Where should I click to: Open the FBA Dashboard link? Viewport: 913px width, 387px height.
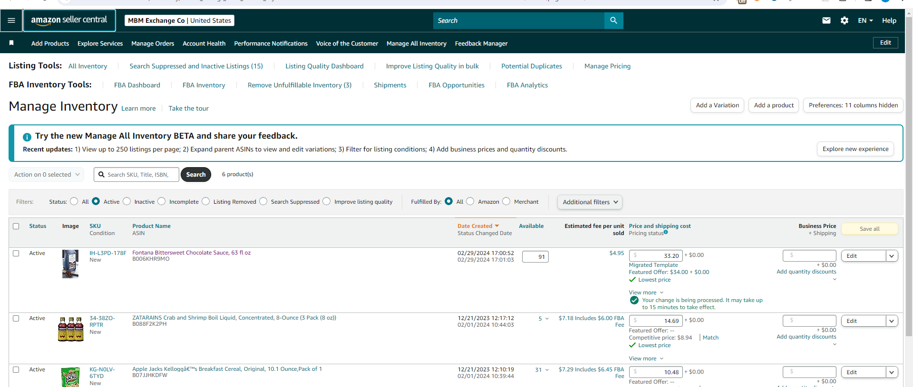click(x=137, y=85)
